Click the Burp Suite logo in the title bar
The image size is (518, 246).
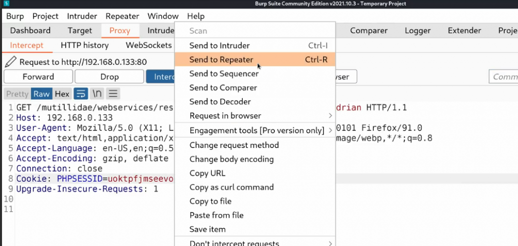(x=5, y=4)
